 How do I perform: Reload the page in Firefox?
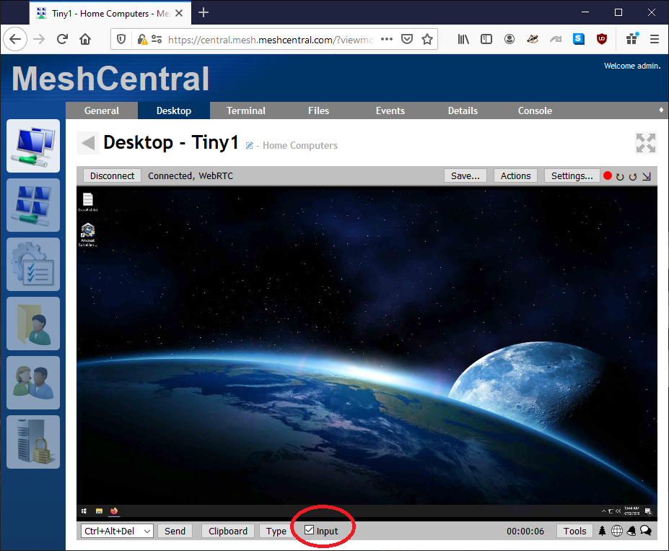(x=62, y=39)
